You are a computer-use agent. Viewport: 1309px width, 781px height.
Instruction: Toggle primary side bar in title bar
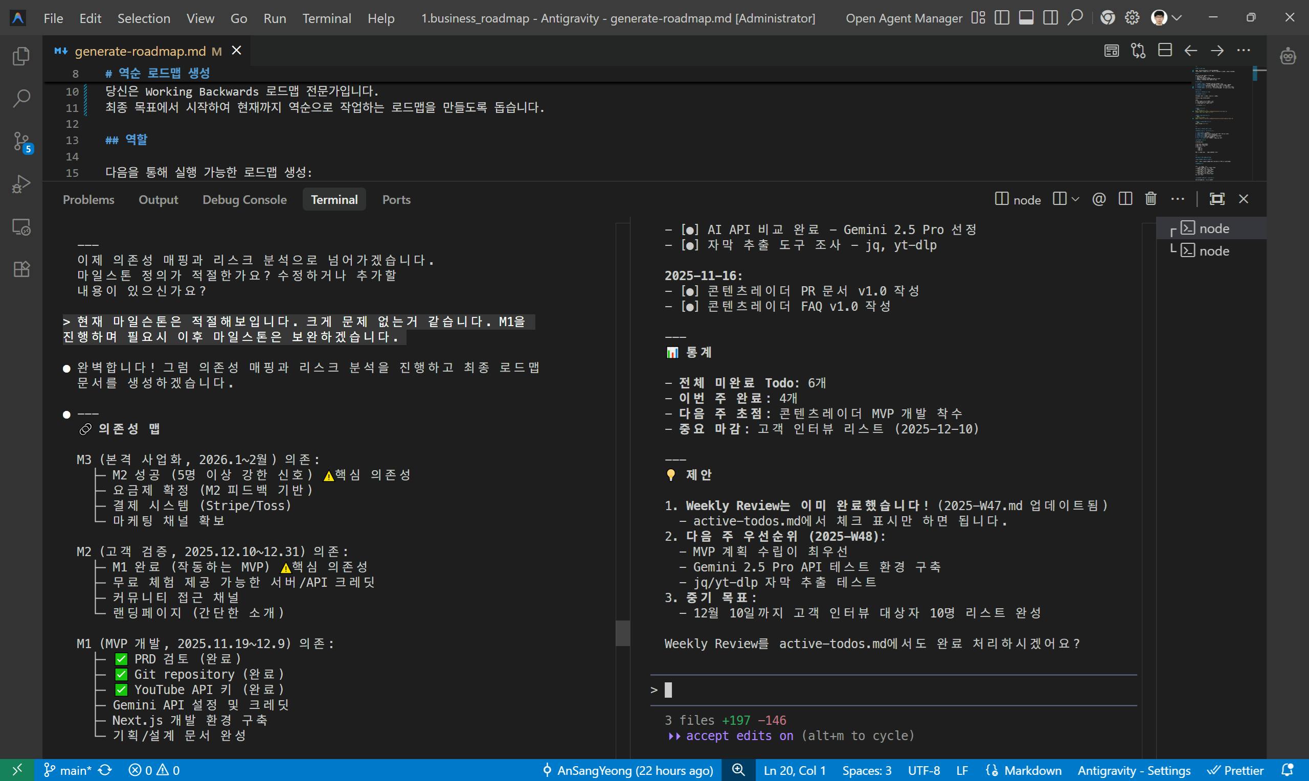[1002, 18]
